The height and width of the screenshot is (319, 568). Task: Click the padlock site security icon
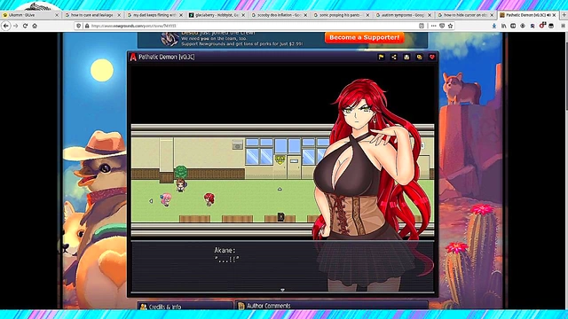[x=87, y=26]
